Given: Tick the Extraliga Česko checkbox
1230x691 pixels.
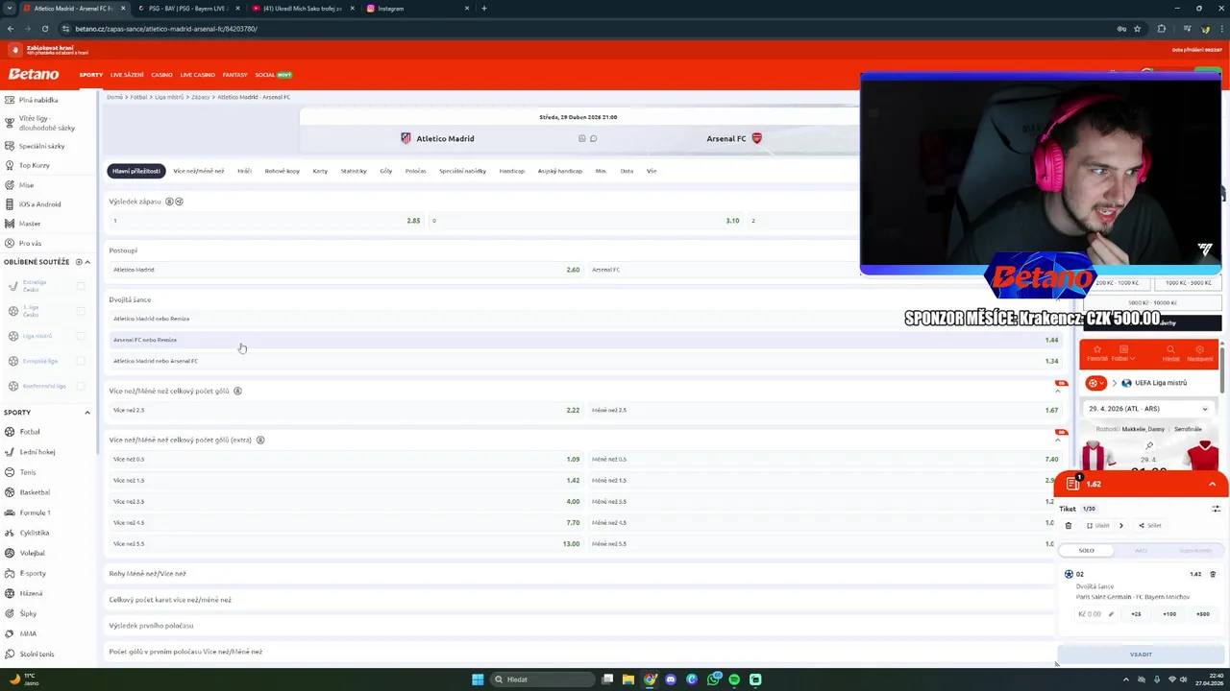Looking at the screenshot, I should click(x=81, y=286).
